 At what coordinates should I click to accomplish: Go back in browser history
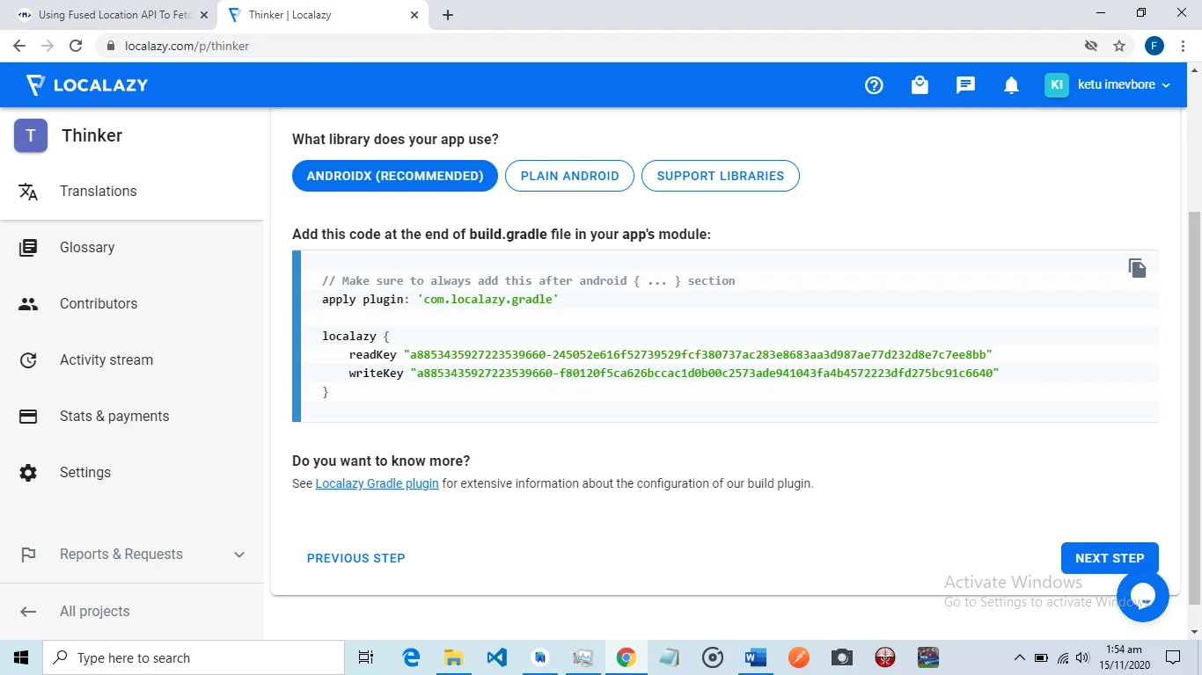[x=19, y=46]
